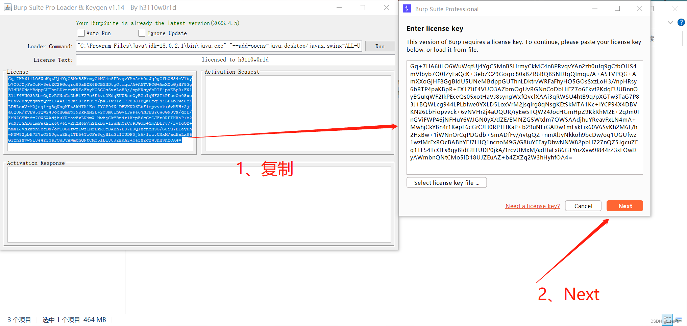Click the latest version message text
687x326 pixels.
coord(157,23)
